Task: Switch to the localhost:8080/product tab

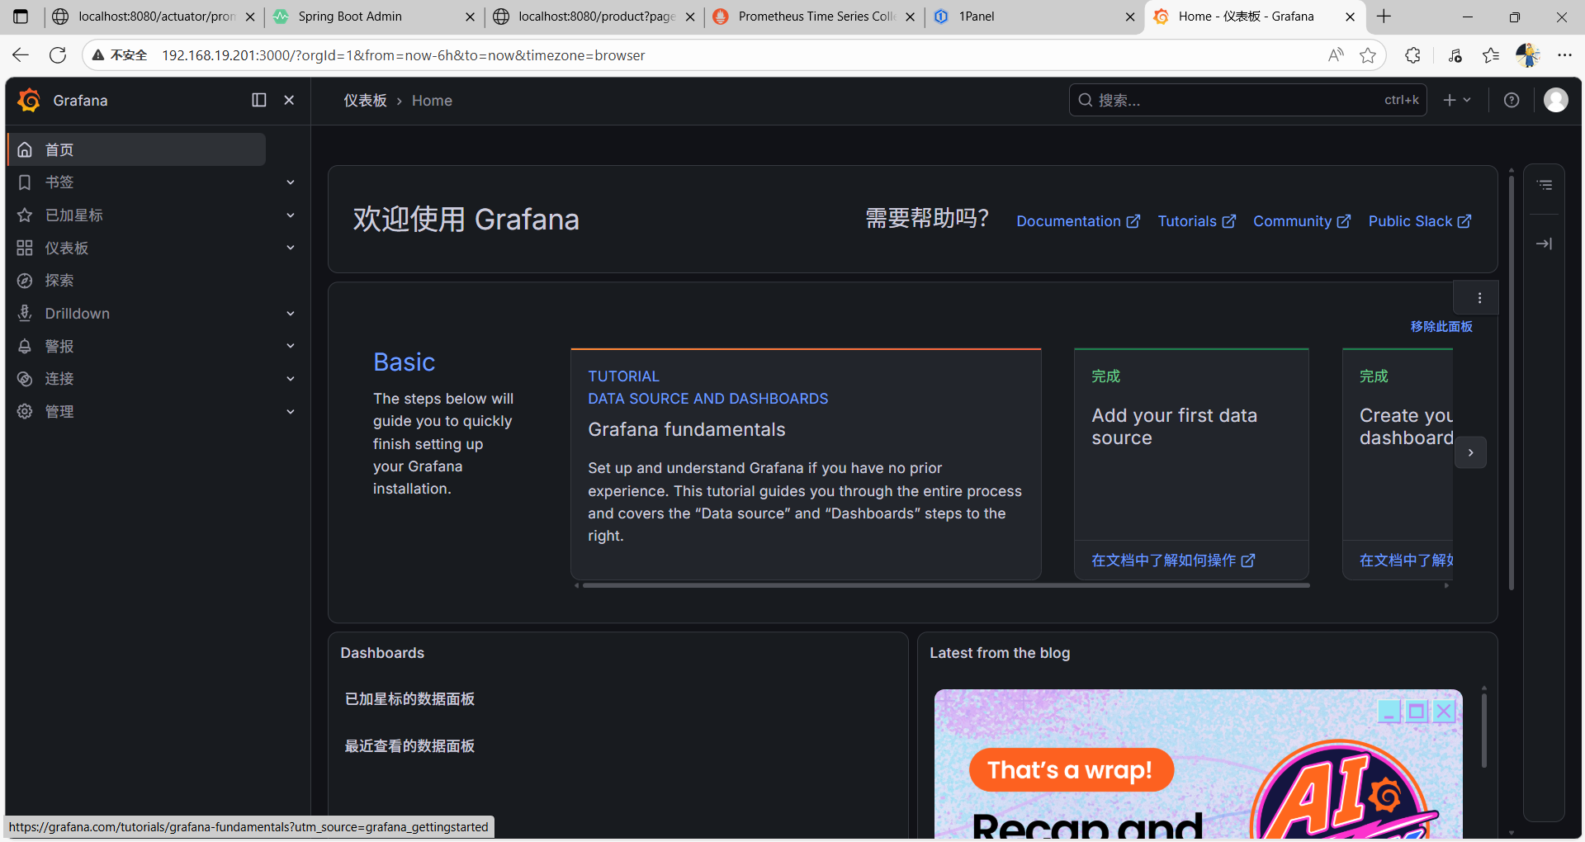Action: 594,17
